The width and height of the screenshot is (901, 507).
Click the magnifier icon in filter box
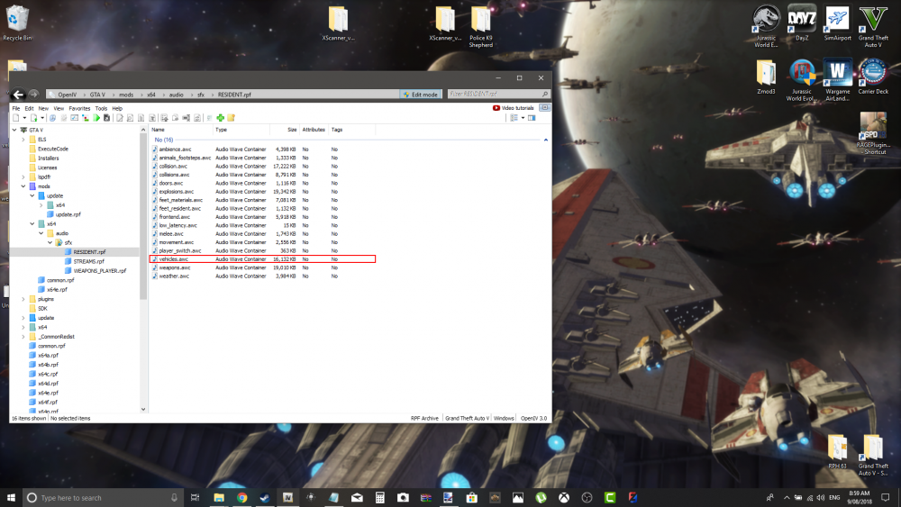[544, 94]
